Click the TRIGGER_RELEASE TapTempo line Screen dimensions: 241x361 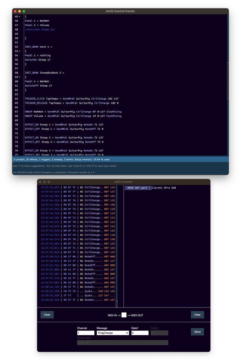tap(72, 103)
